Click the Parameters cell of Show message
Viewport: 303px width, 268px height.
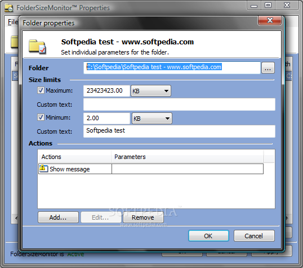[188, 169]
